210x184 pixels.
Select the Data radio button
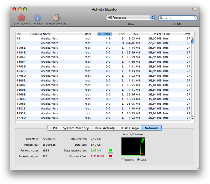(x=138, y=159)
